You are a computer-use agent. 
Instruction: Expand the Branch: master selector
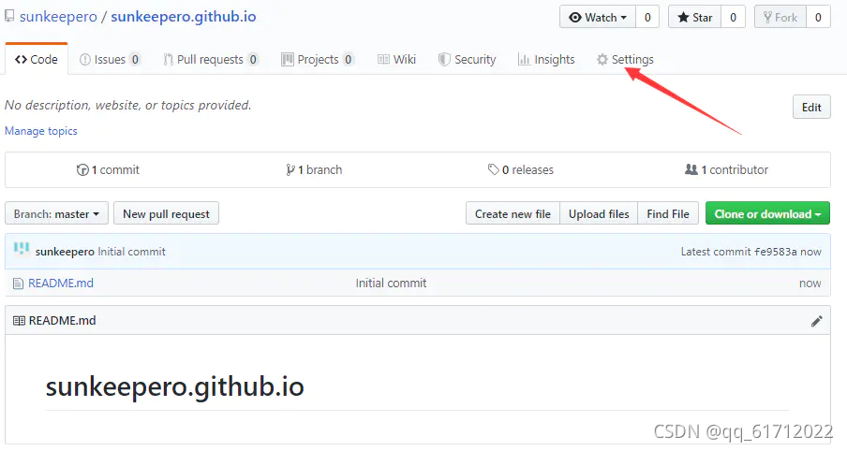tap(57, 213)
